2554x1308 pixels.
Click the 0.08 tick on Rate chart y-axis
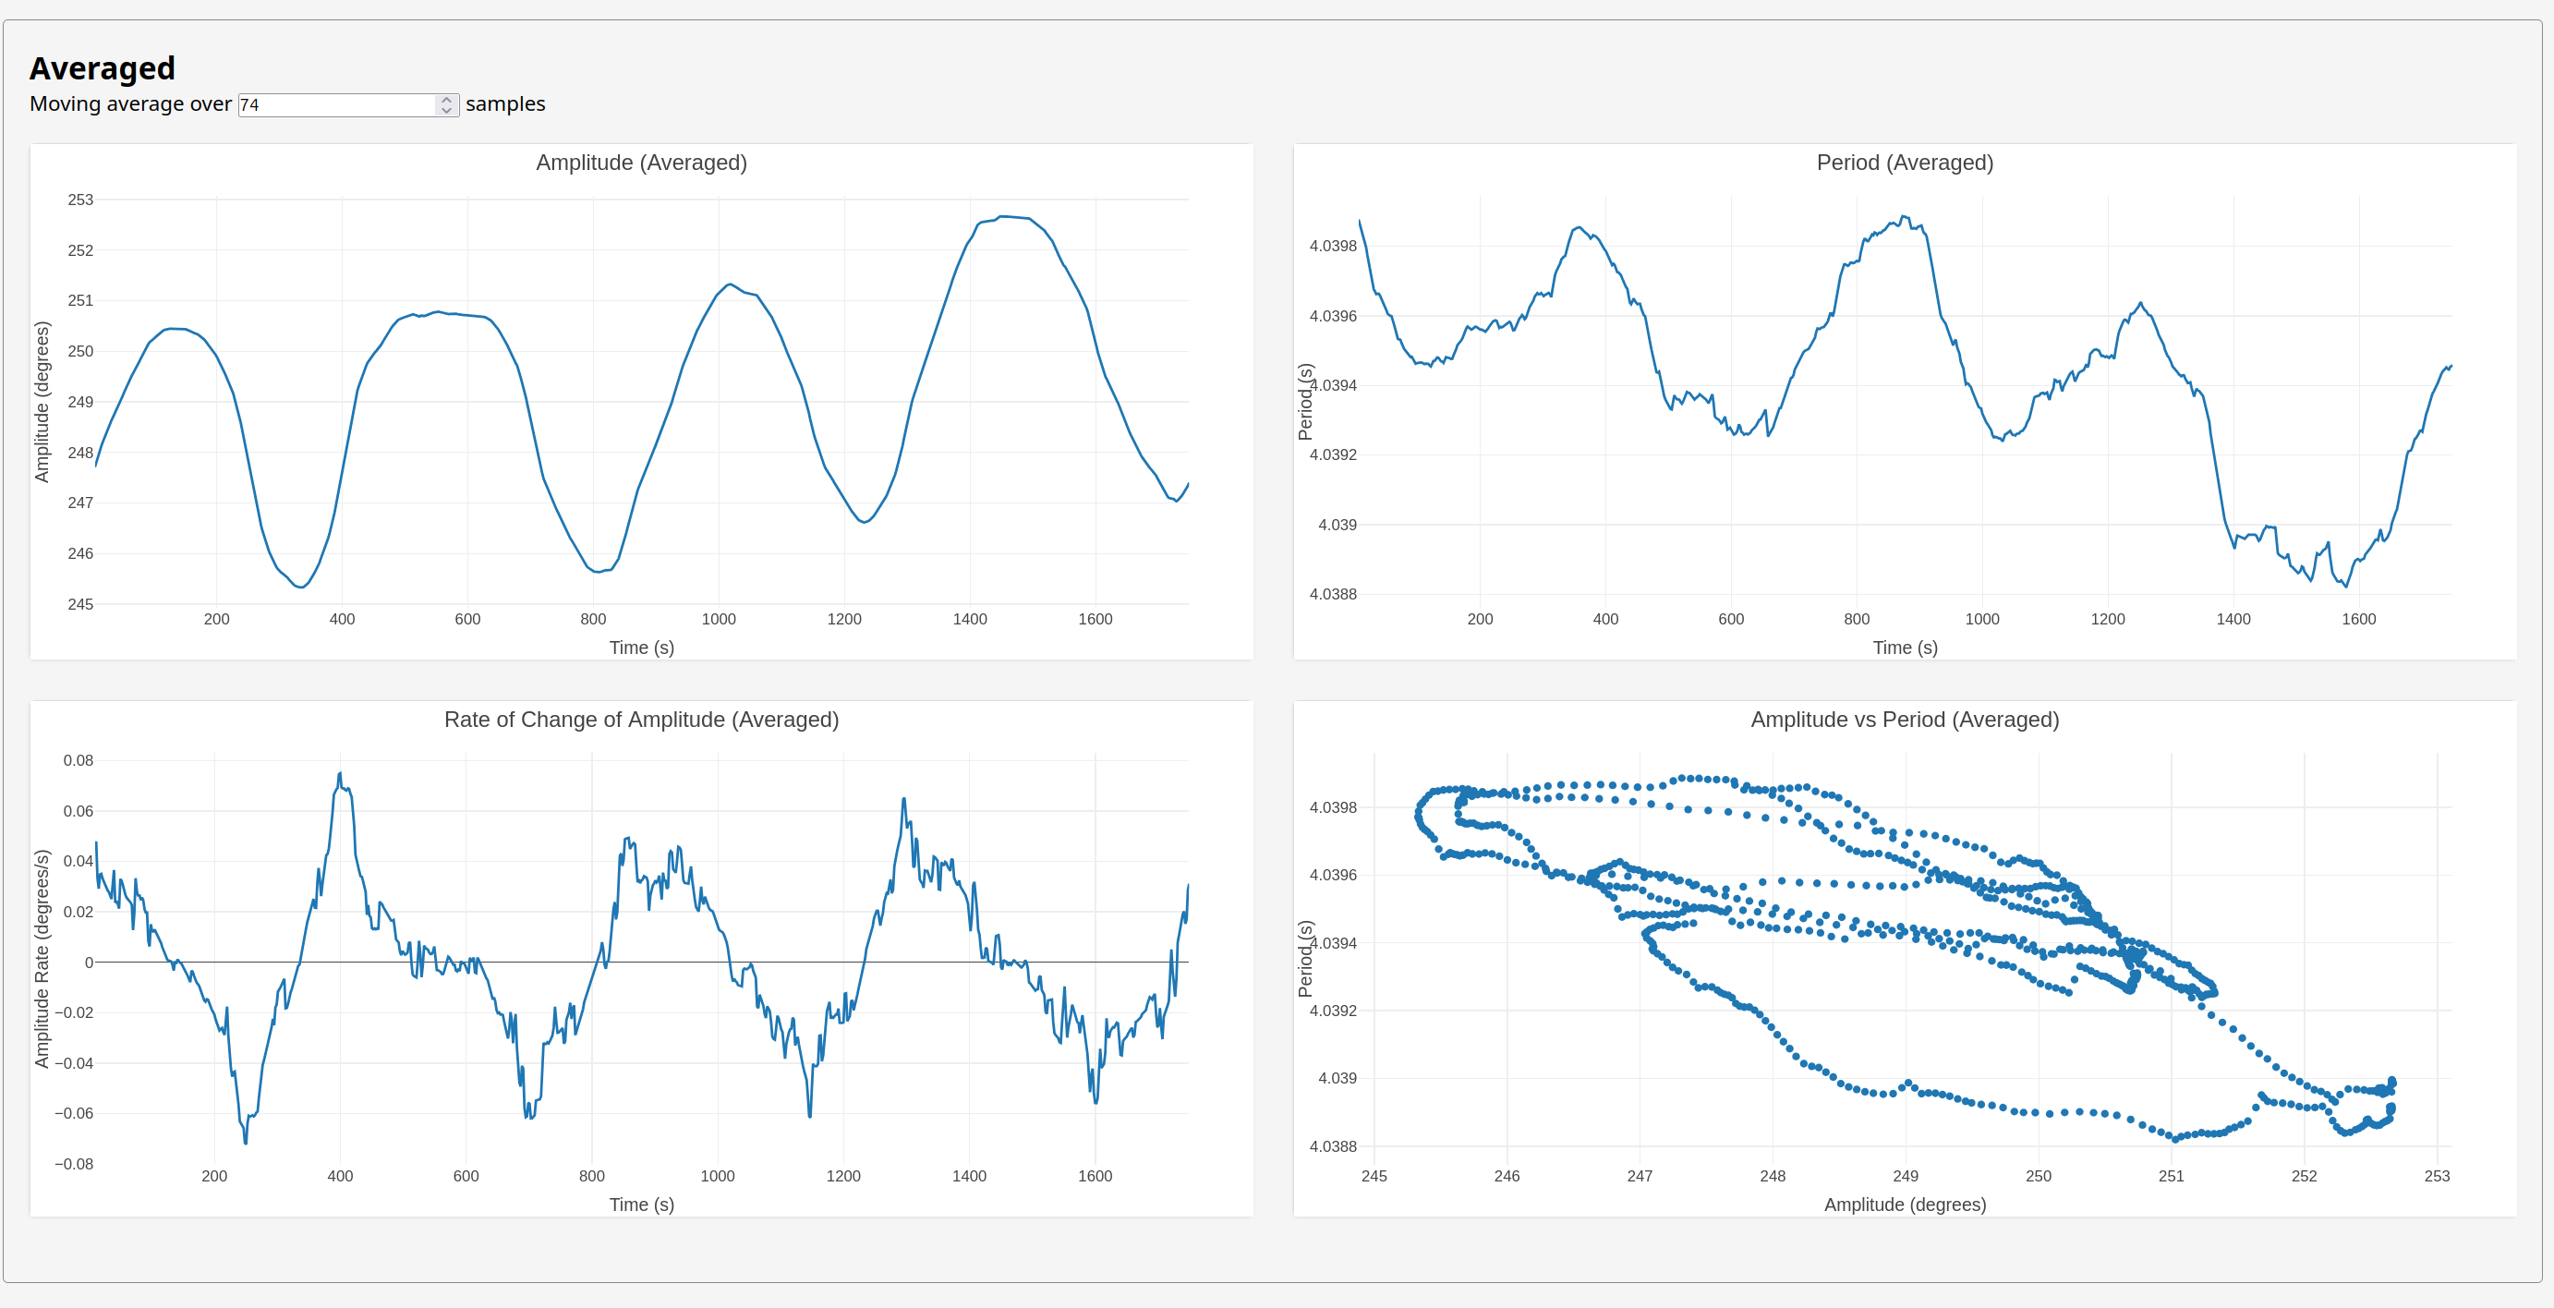click(x=79, y=760)
